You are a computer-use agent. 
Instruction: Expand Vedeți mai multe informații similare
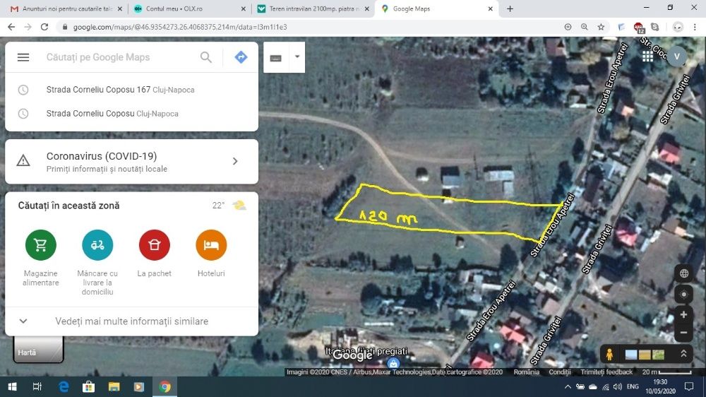pyautogui.click(x=131, y=321)
